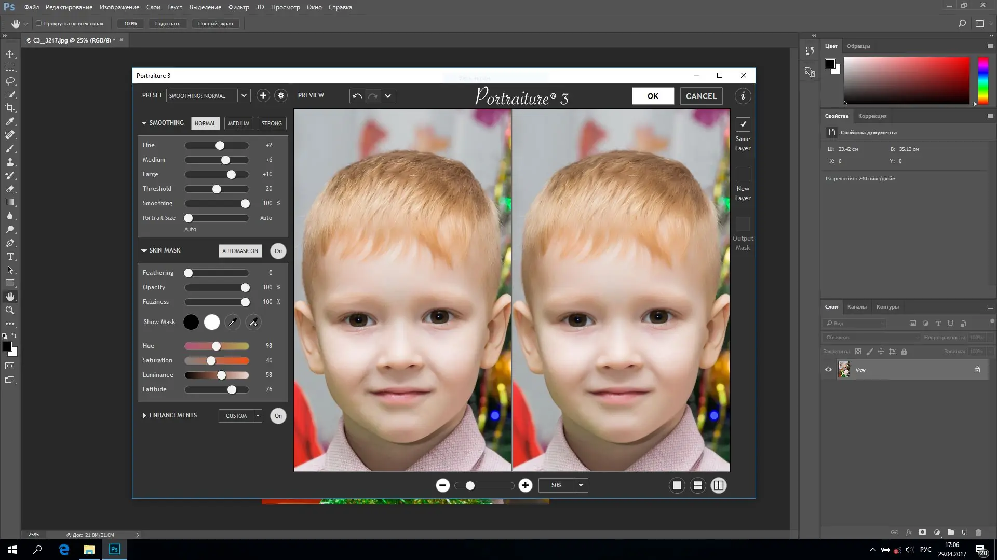Select the black Show Mask swatch

pos(191,322)
